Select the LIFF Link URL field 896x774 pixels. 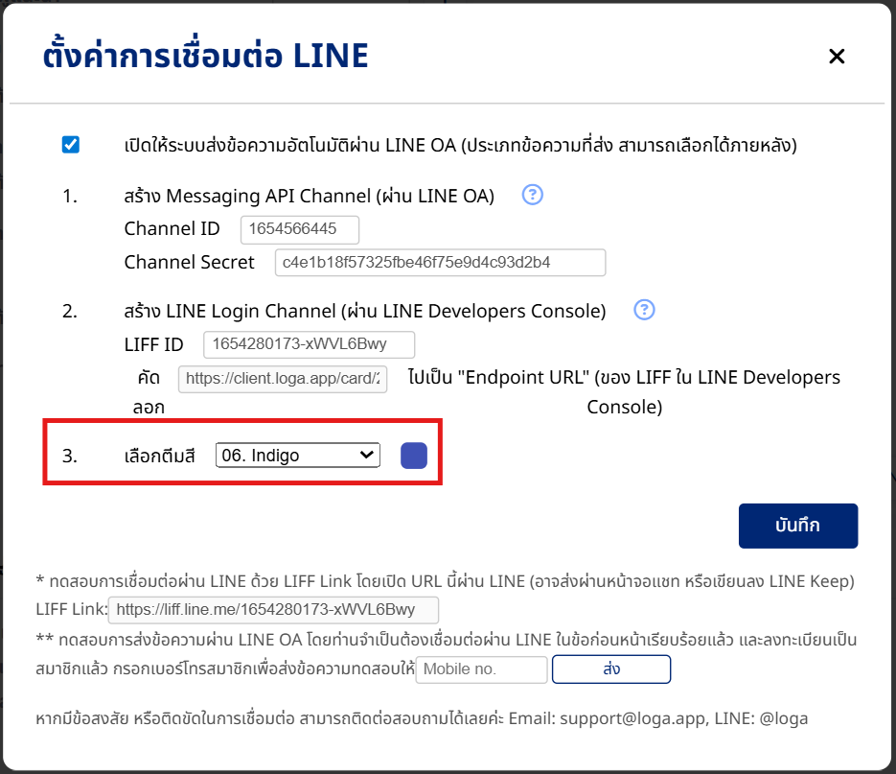(274, 610)
